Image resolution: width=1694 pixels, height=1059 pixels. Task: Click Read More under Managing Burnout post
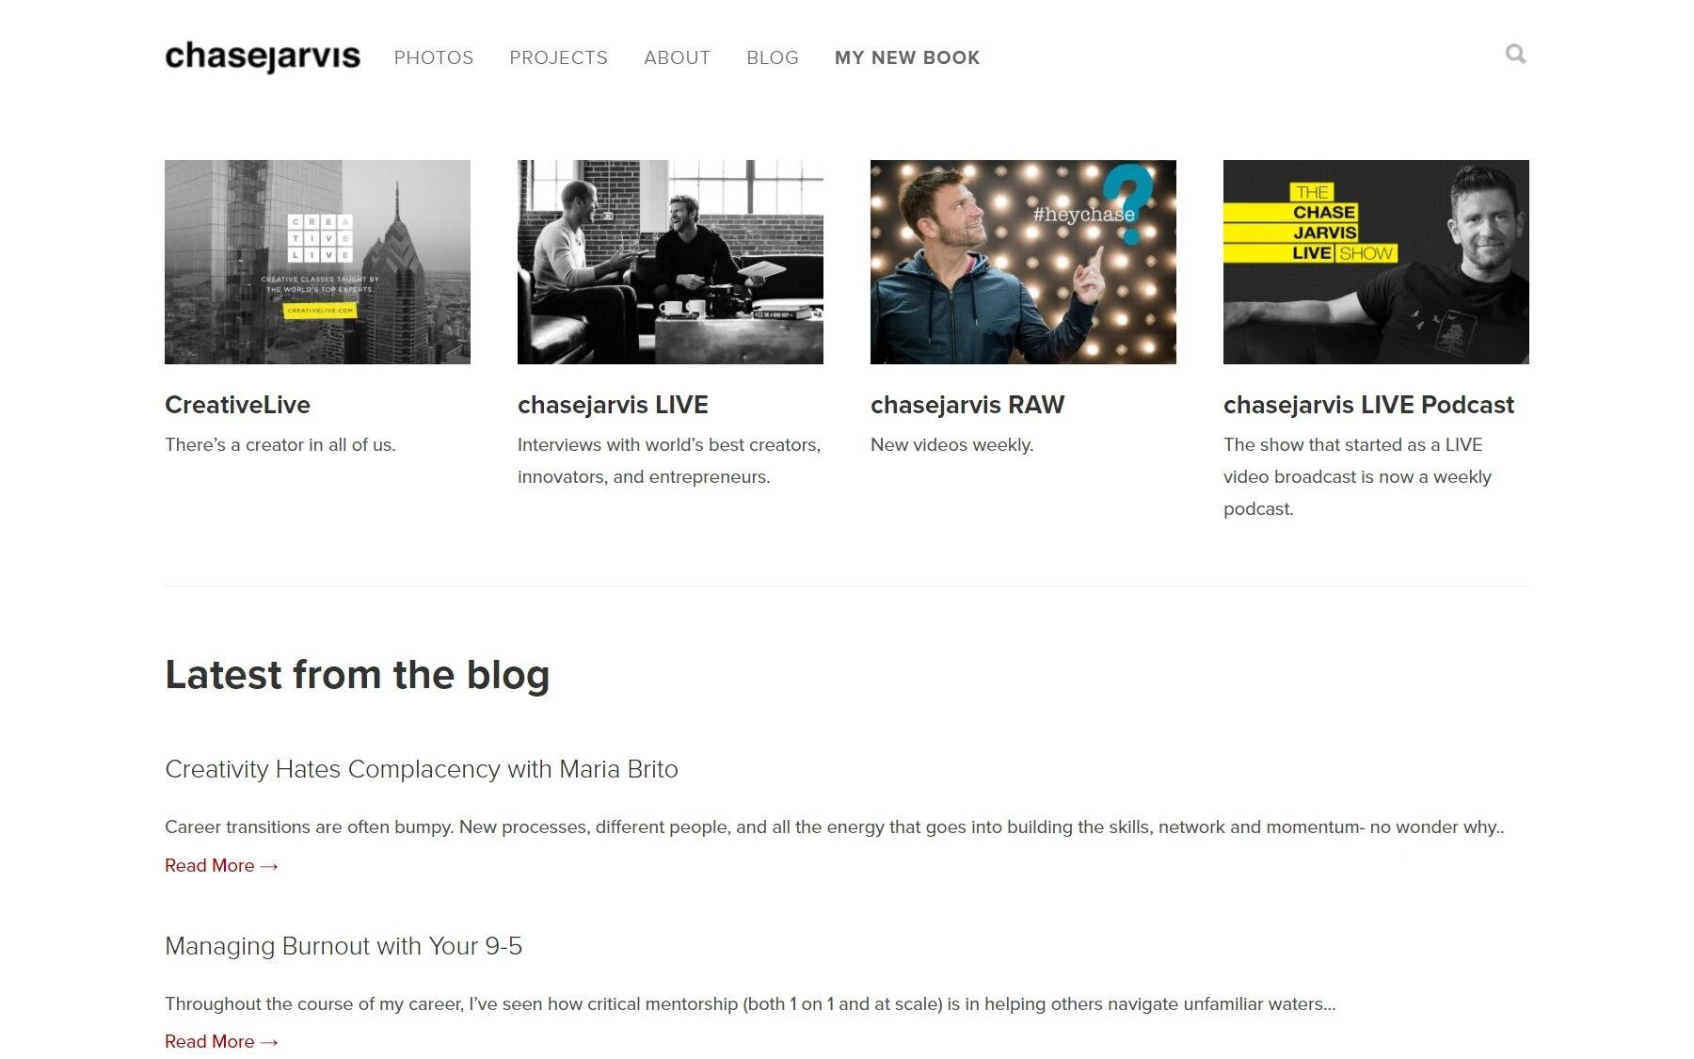(221, 1041)
